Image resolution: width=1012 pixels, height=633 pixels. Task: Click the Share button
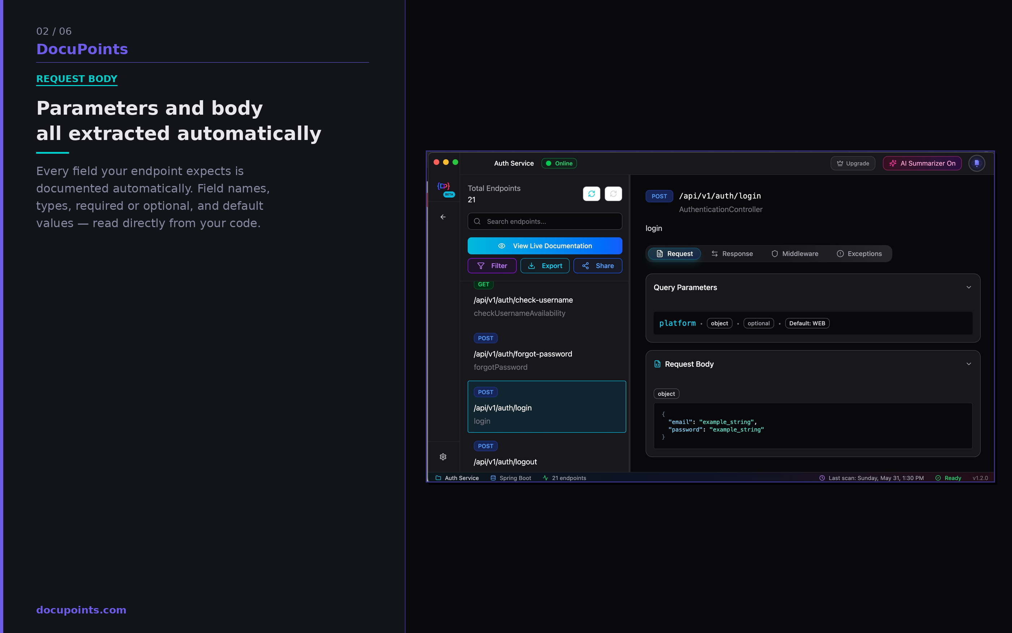(x=597, y=266)
